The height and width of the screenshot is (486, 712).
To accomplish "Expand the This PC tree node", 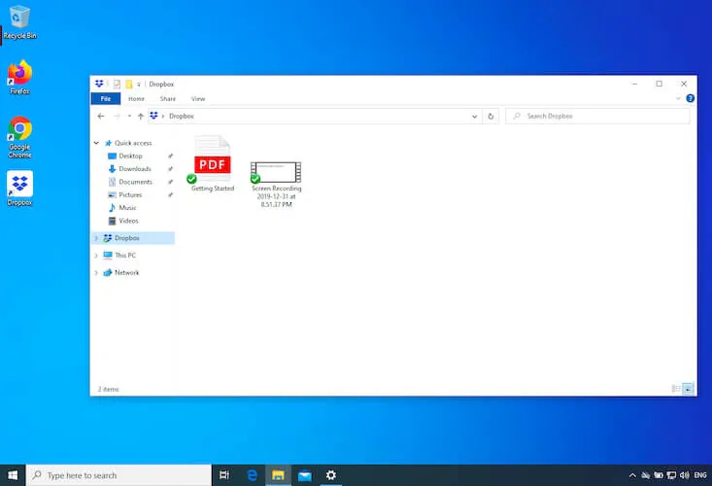I will (96, 256).
